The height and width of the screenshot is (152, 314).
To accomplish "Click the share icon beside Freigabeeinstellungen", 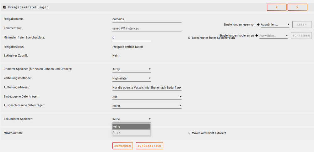I will pos(5,7).
